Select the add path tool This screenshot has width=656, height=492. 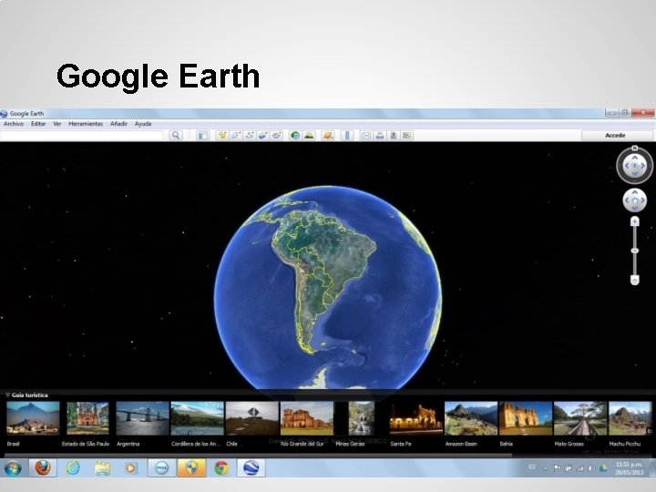(x=250, y=136)
